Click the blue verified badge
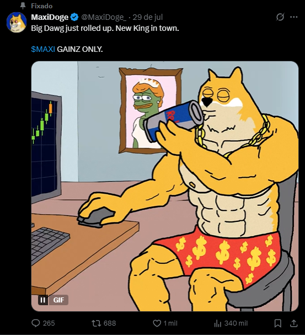 click(74, 17)
